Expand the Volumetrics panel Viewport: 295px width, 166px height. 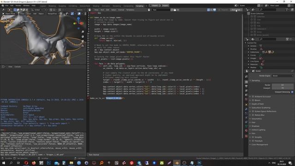click(x=256, y=119)
